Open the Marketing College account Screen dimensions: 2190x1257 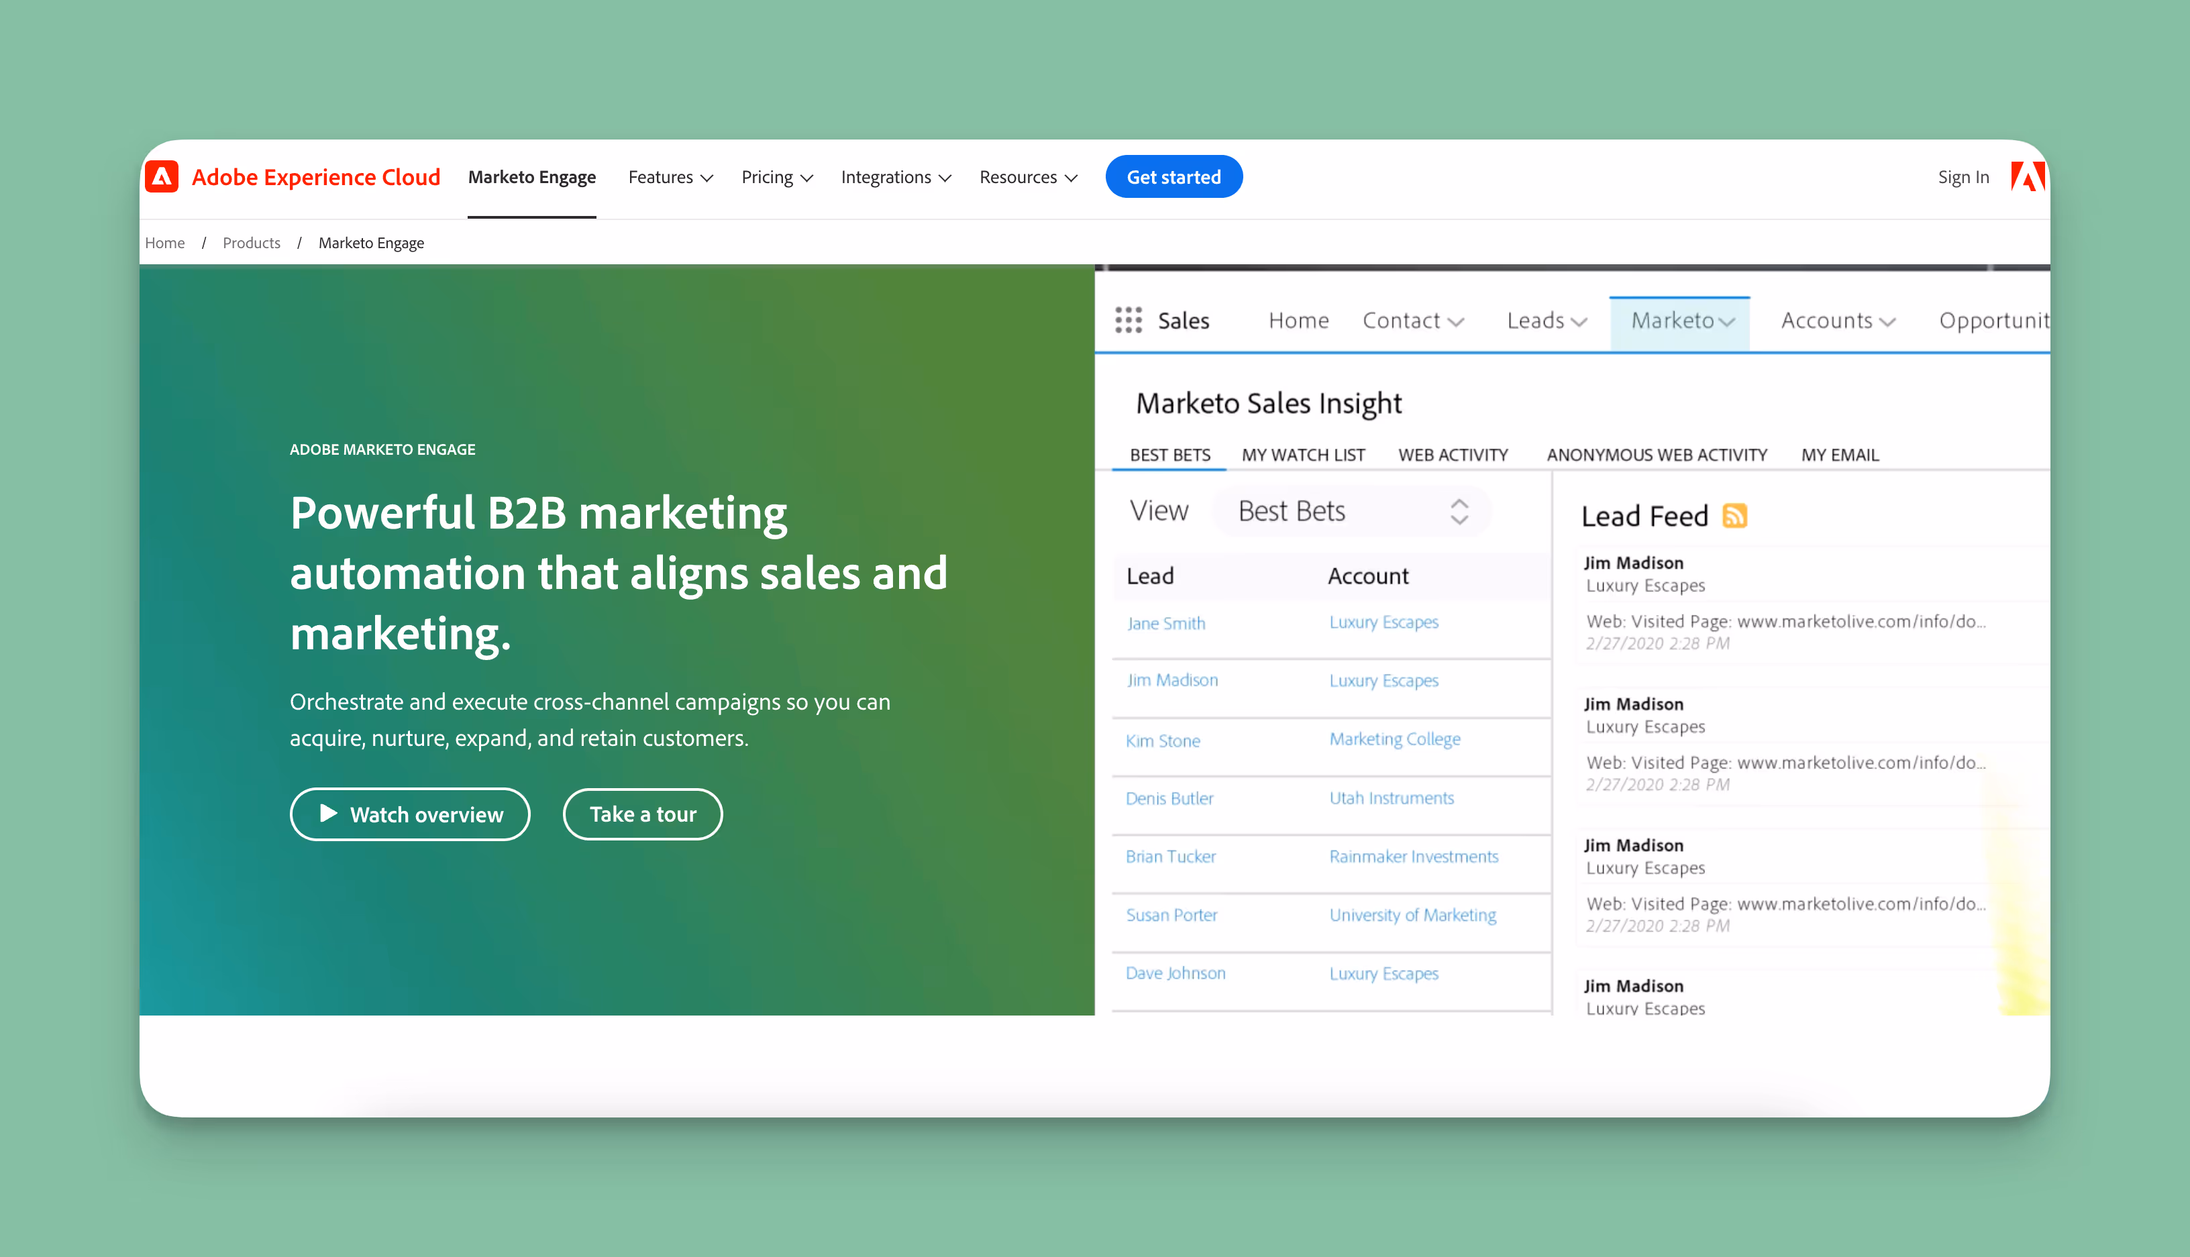(x=1395, y=739)
